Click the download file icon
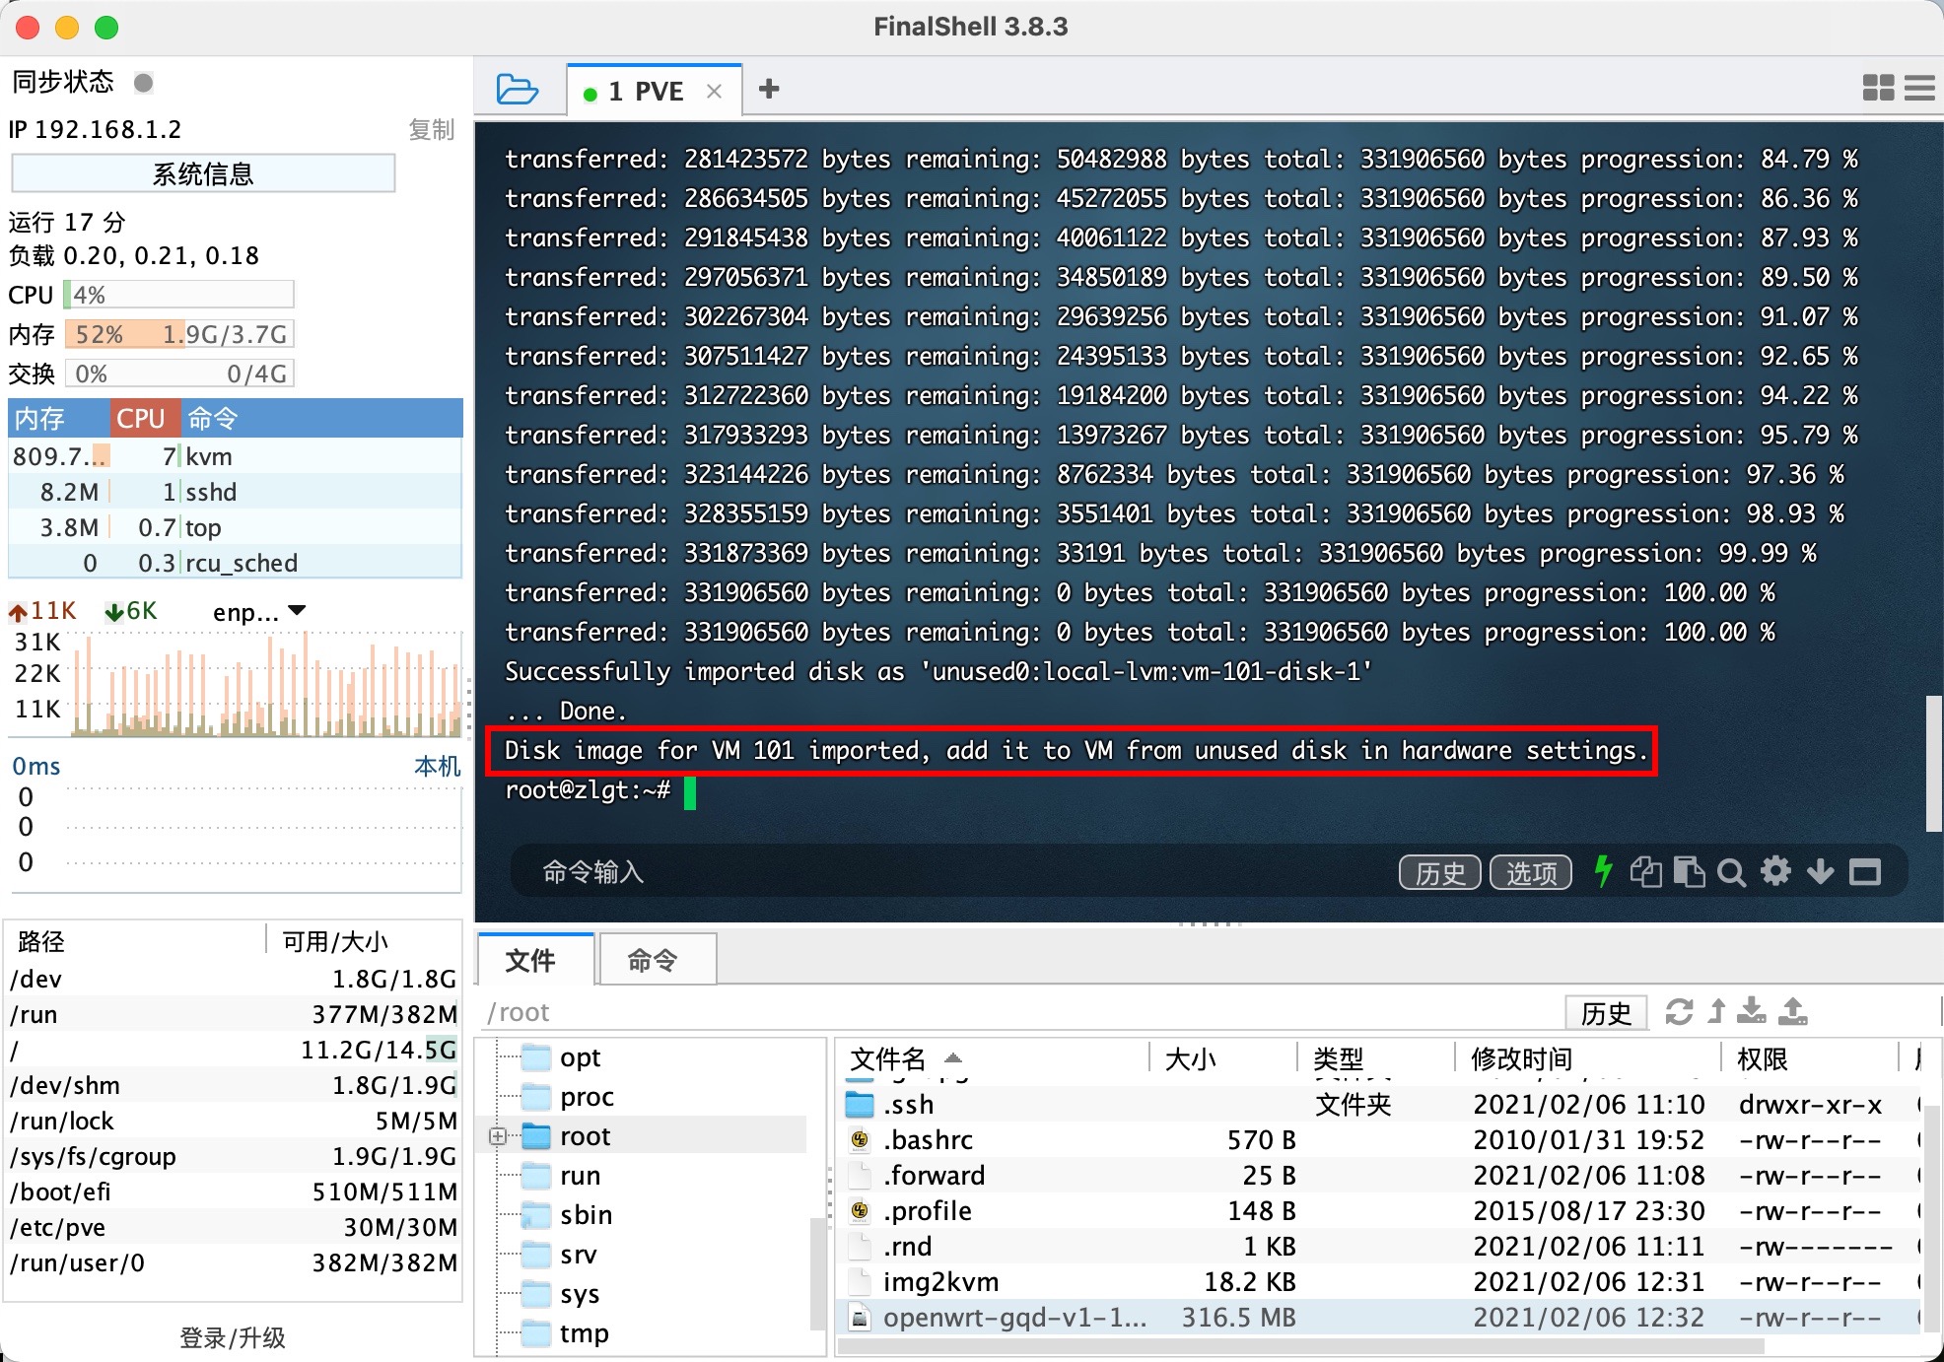 point(1752,1011)
